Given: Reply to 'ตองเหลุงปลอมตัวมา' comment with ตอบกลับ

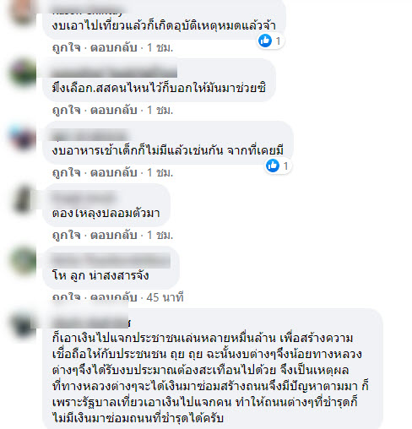Looking at the screenshot, I should click(114, 235).
